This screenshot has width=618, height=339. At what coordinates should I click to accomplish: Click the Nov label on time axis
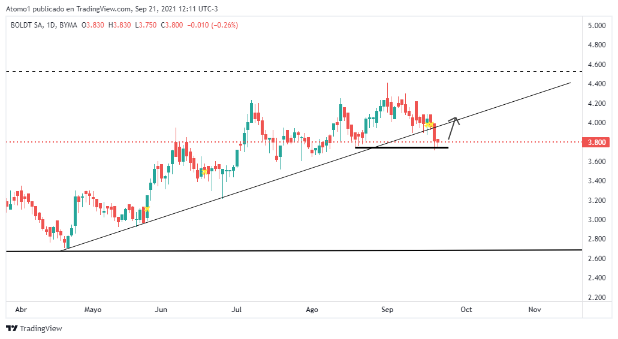tap(535, 310)
